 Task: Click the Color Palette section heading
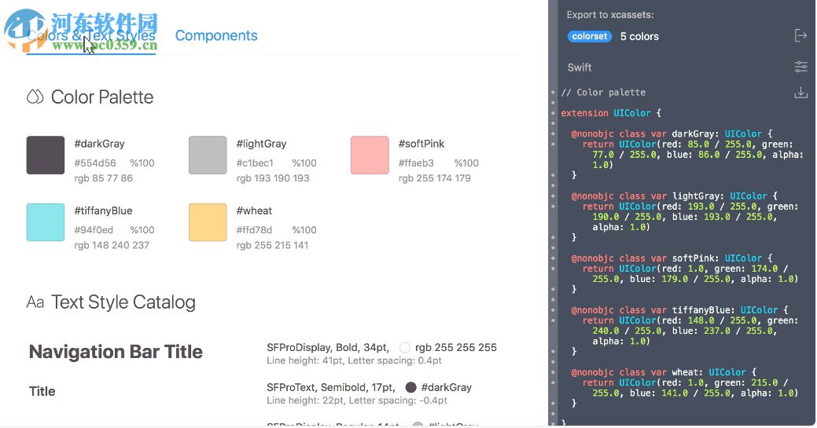coord(102,97)
